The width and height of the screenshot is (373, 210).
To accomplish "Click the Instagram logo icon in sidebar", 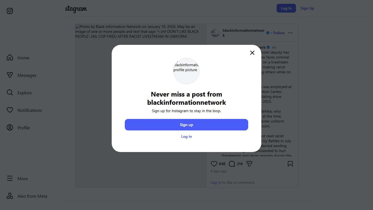I will [10, 11].
